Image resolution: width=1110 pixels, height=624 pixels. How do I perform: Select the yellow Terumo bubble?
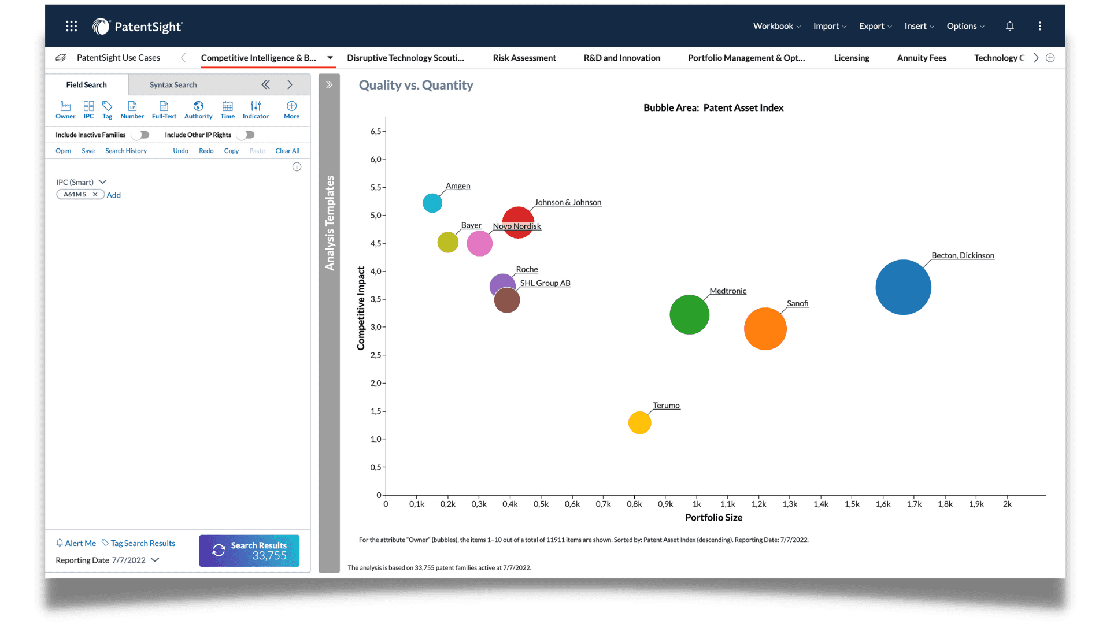pos(639,422)
